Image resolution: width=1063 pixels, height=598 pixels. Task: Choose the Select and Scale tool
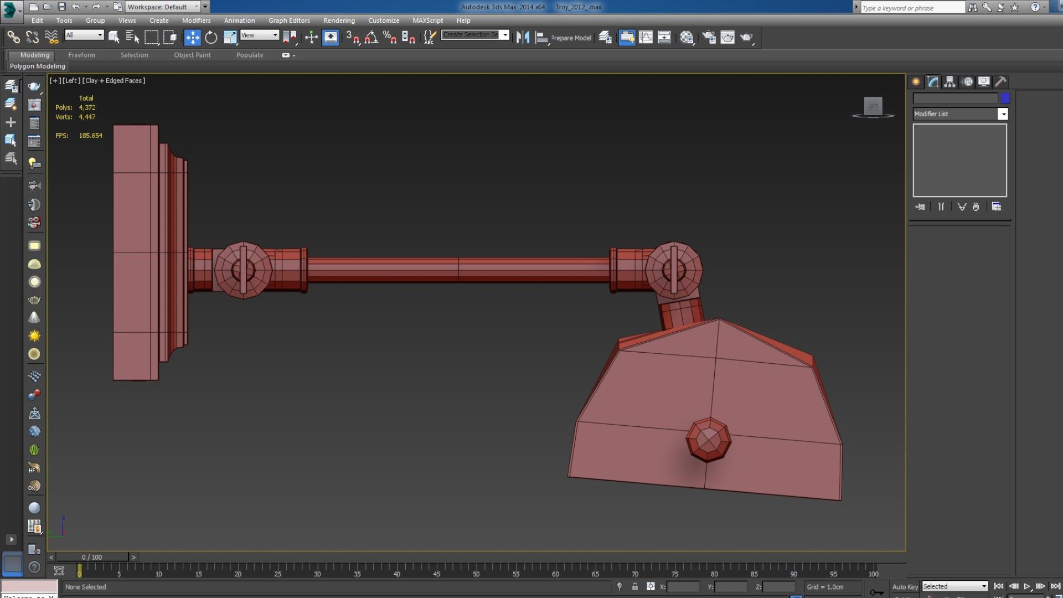(230, 37)
